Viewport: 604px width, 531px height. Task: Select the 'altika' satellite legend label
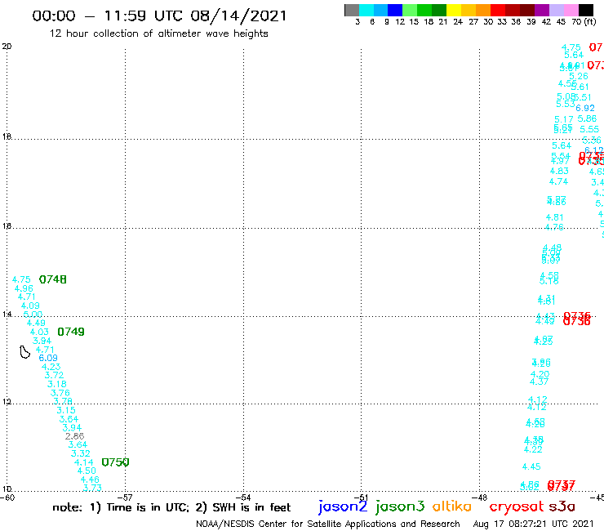pyautogui.click(x=451, y=506)
